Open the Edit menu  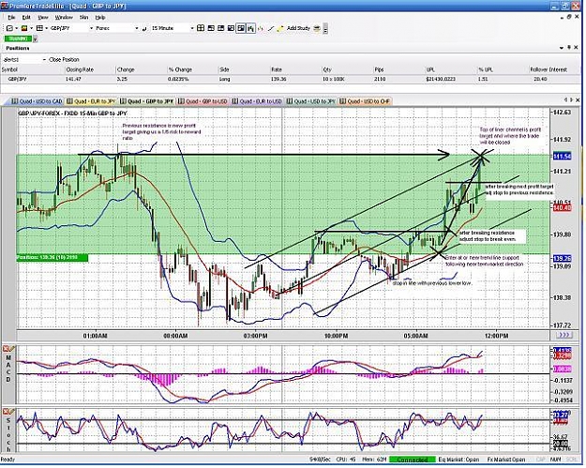[x=26, y=17]
